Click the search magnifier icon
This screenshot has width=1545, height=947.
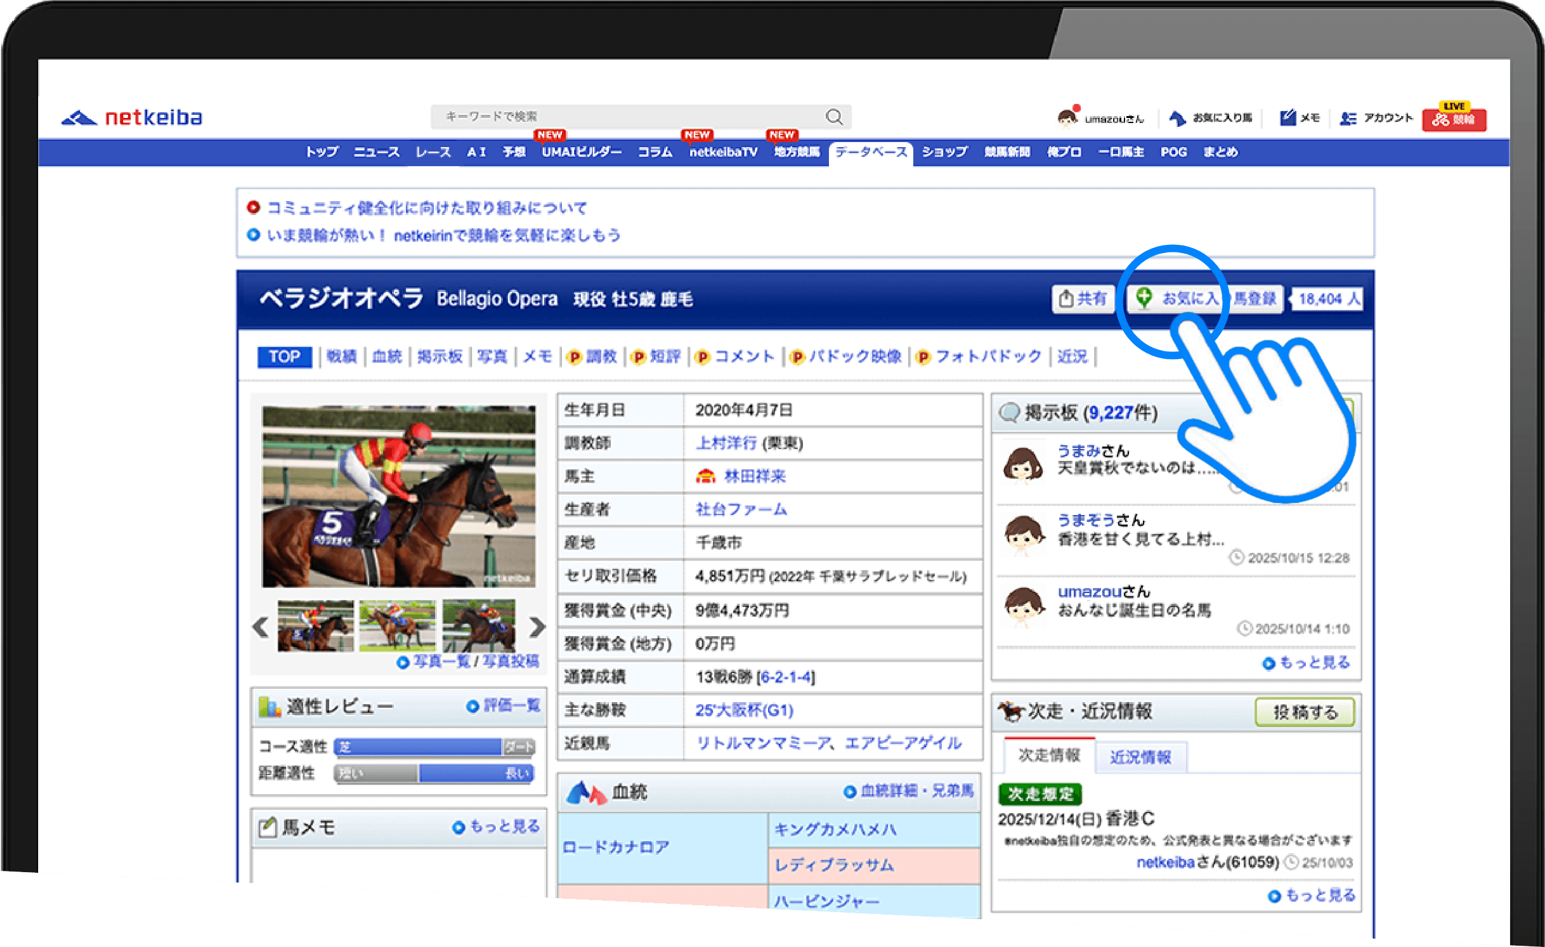[834, 117]
